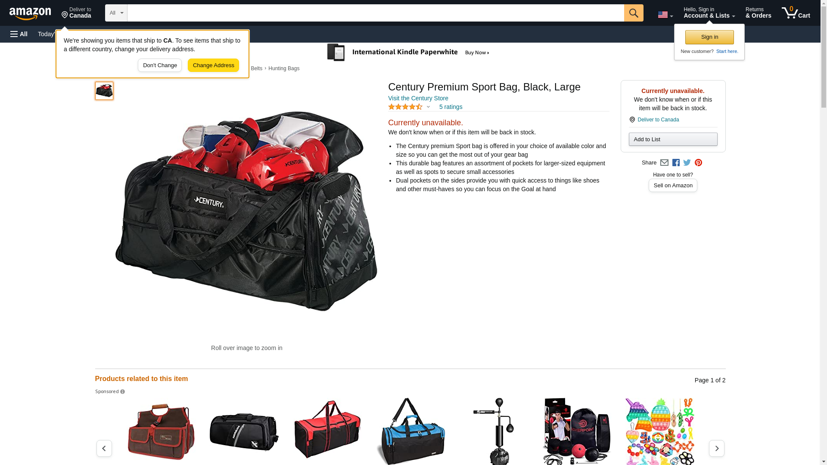
Task: Open the Amazon logo home link
Action: tap(30, 14)
